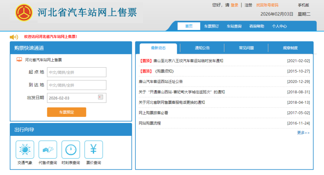Open 个人中心 in navigation bar
Screen dimensions: 324x175
coord(279,26)
